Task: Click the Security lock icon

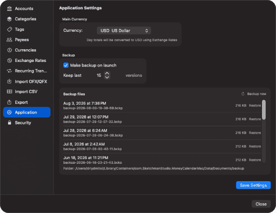Action: pyautogui.click(x=9, y=123)
